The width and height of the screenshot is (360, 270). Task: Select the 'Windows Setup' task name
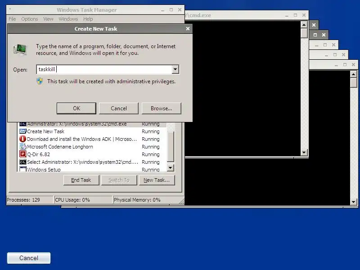point(44,170)
